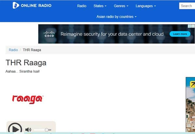Expand the States dropdown menu

tap(100, 6)
